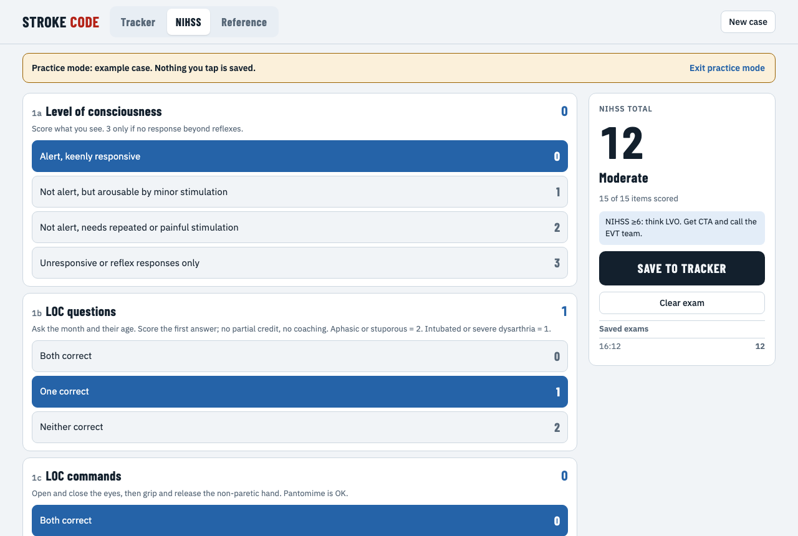Select Not alert, needs repeated or painful stimulation

coord(300,227)
